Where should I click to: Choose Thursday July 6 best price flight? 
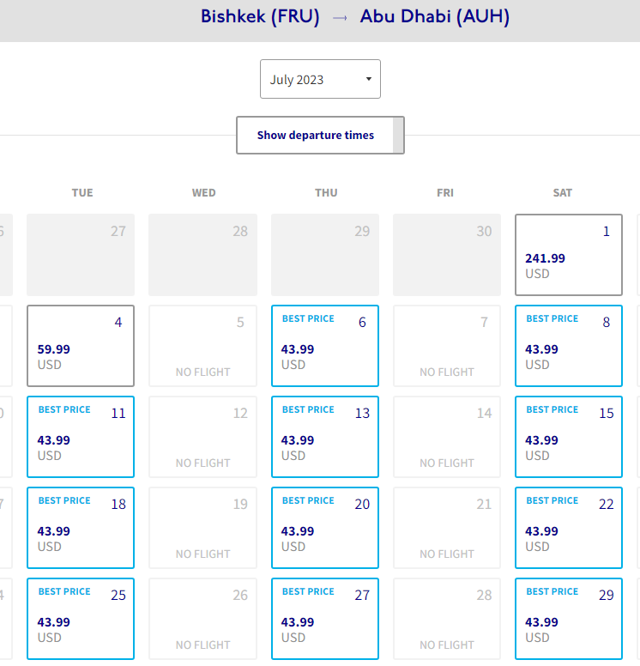[x=325, y=346]
